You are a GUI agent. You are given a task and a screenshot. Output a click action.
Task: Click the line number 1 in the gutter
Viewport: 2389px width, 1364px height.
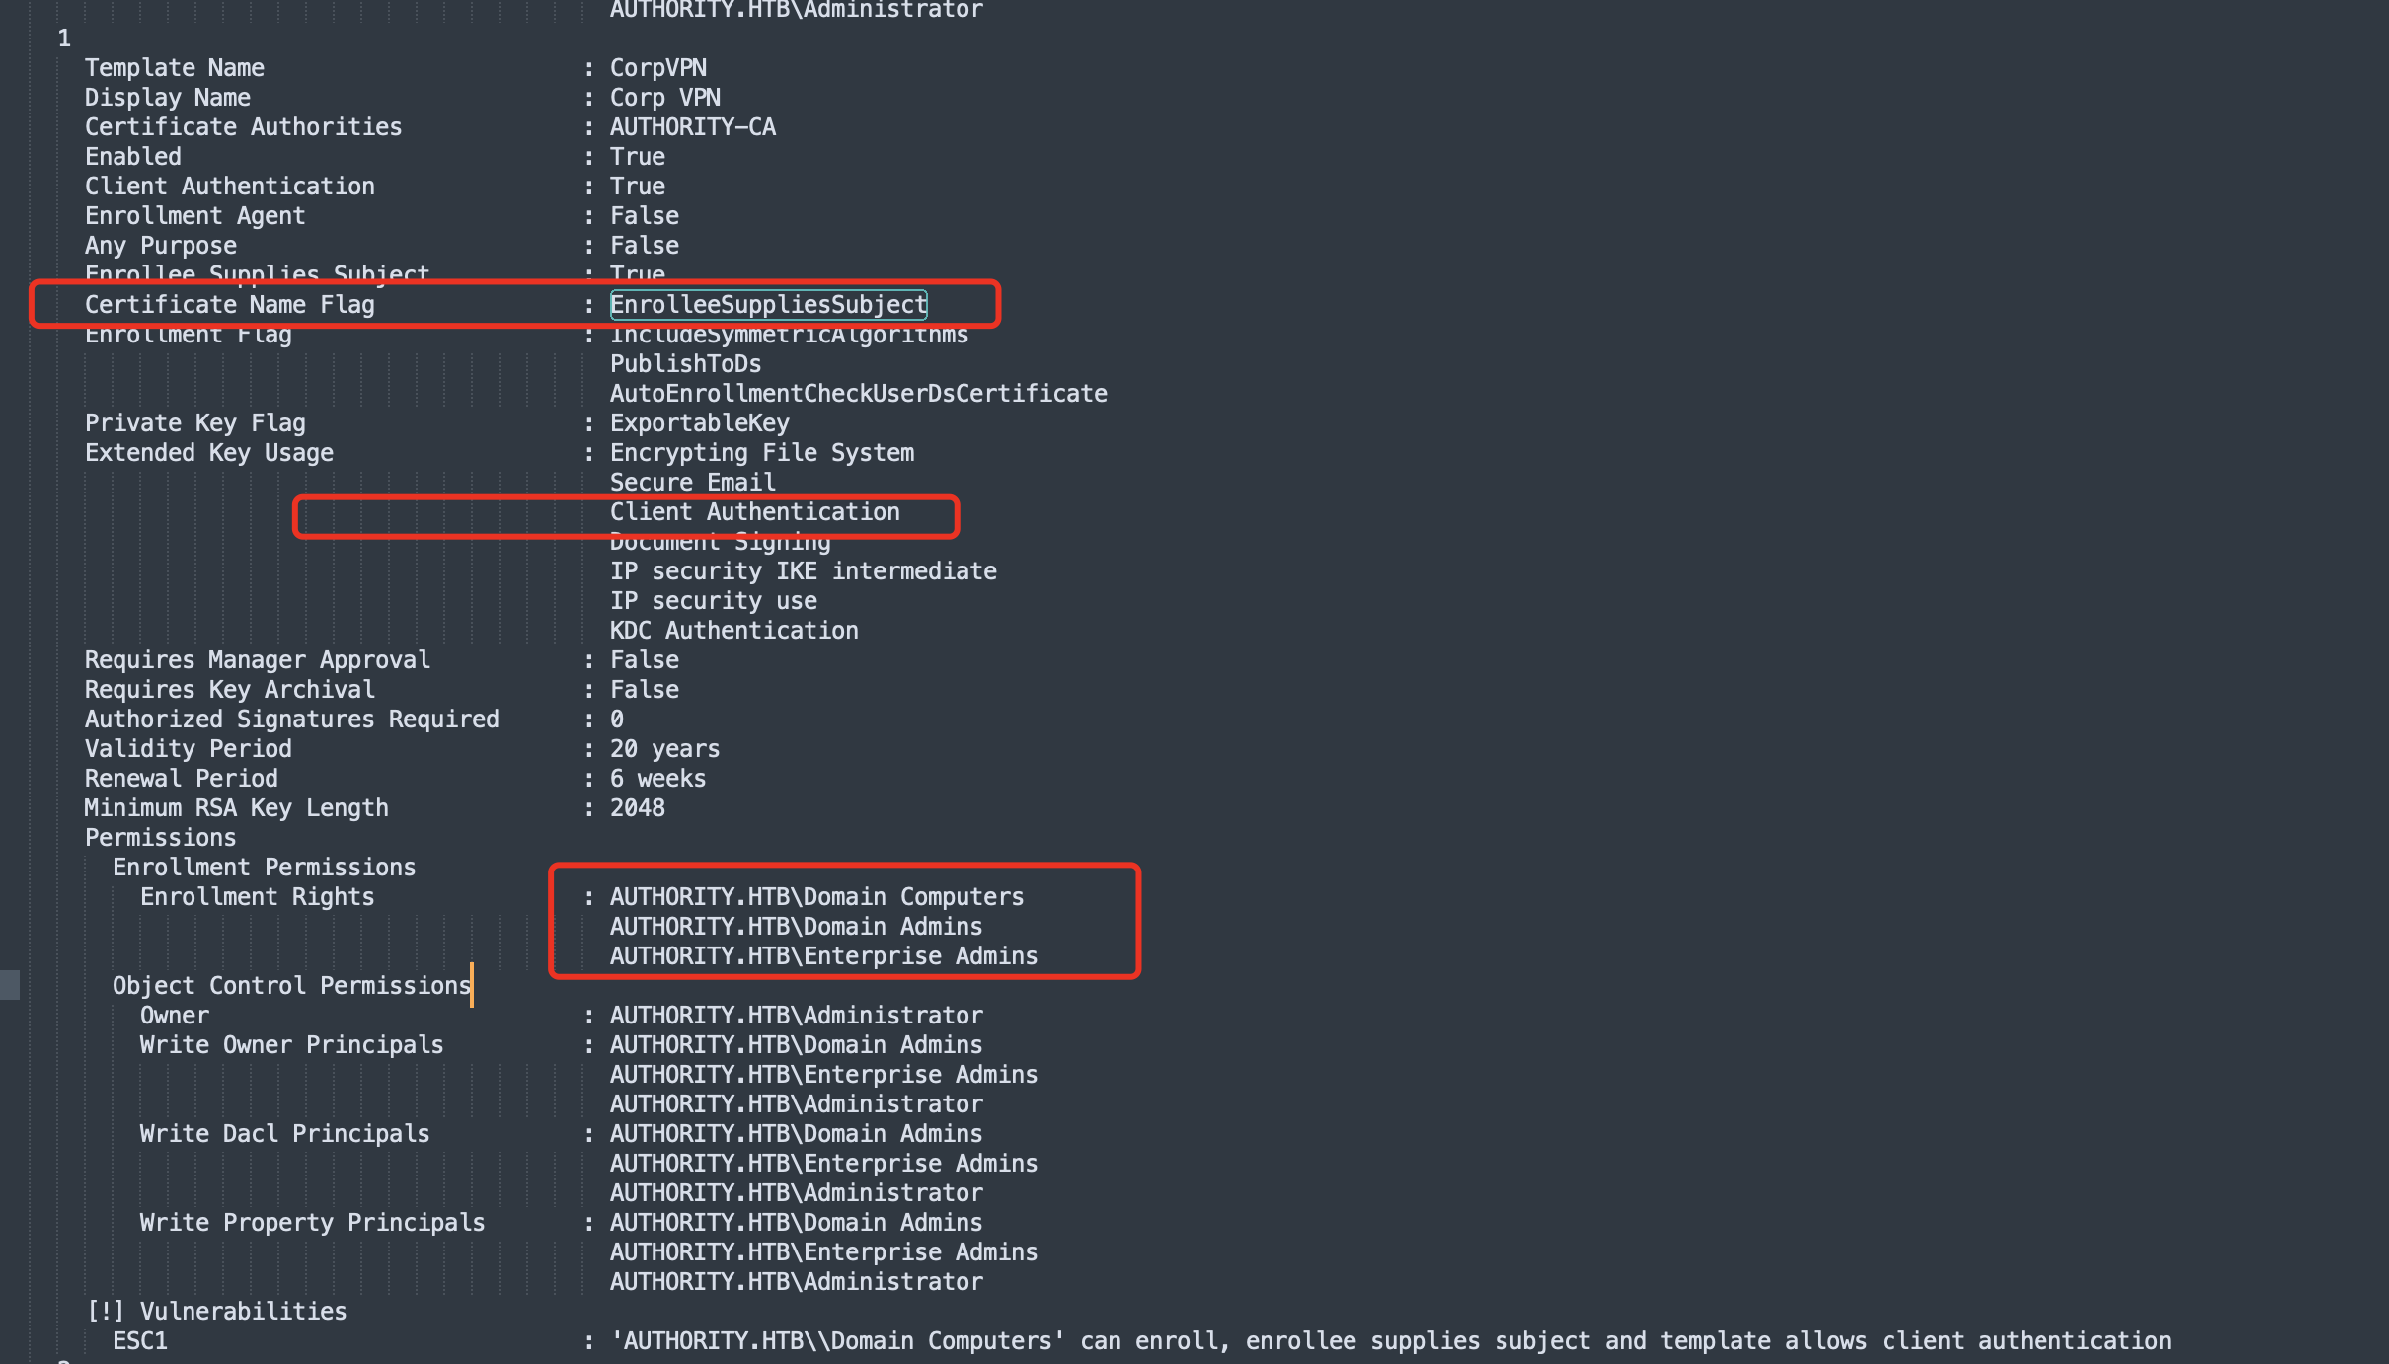point(64,38)
